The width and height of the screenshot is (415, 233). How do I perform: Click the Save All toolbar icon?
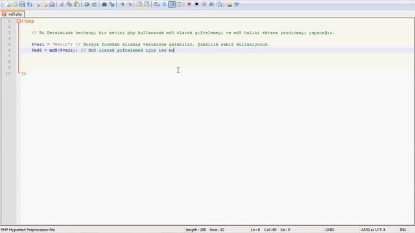click(x=30, y=5)
